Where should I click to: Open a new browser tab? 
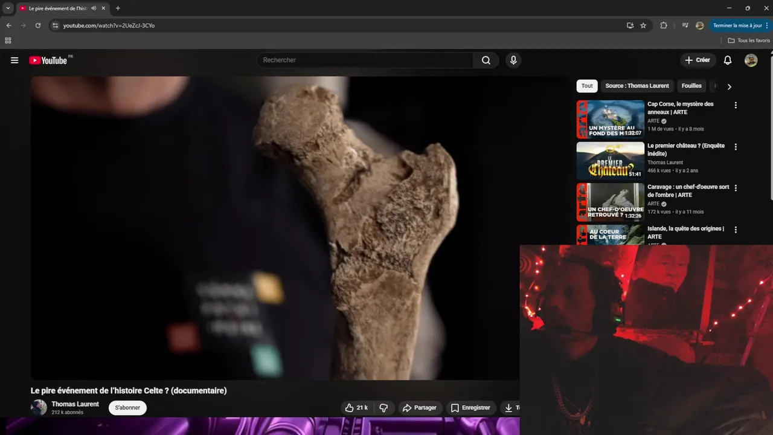click(118, 8)
